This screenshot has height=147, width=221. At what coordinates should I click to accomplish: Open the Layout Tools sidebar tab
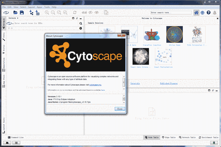coord(4,125)
